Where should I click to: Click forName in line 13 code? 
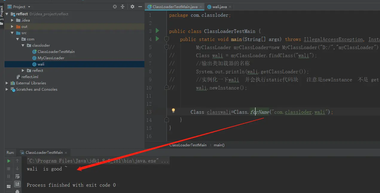point(260,112)
